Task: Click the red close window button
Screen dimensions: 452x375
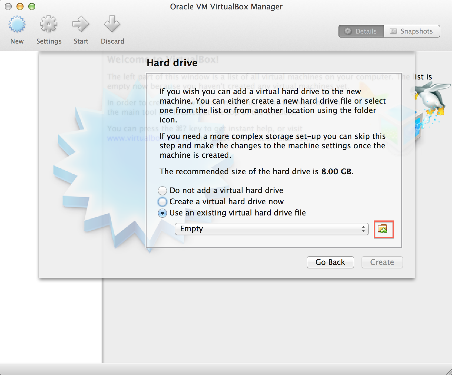Action: click(8, 6)
